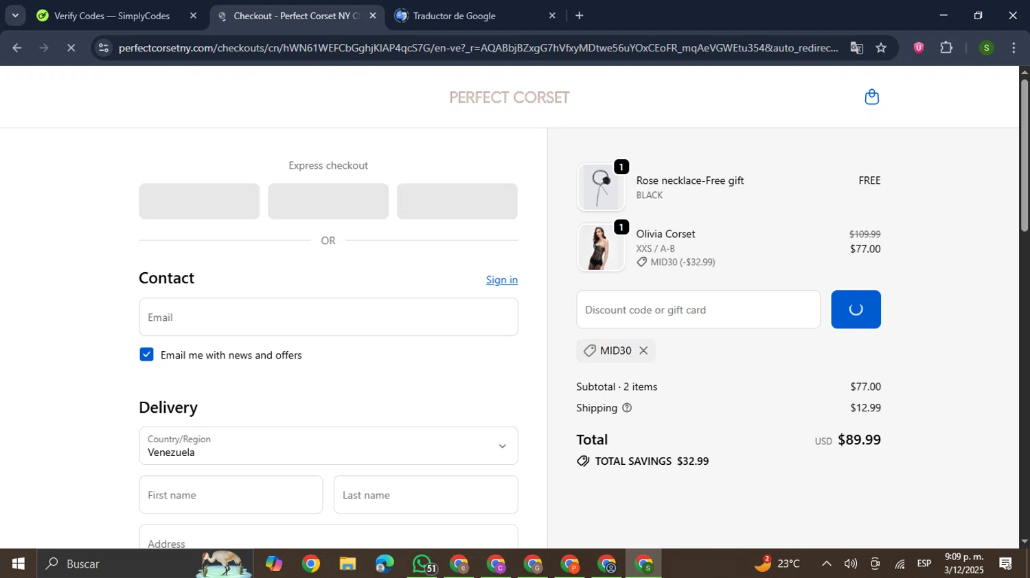1030x578 pixels.
Task: Expand the Country/Region dropdown
Action: 328,446
